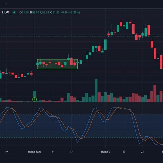Click the redo arrow icon
This screenshot has height=163, width=163.
pyautogui.click(x=5, y=4)
